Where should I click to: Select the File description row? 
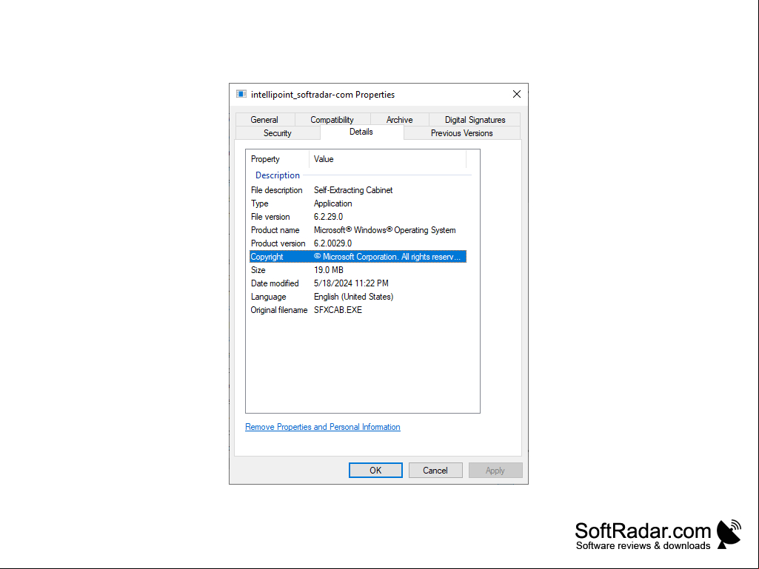(x=358, y=190)
